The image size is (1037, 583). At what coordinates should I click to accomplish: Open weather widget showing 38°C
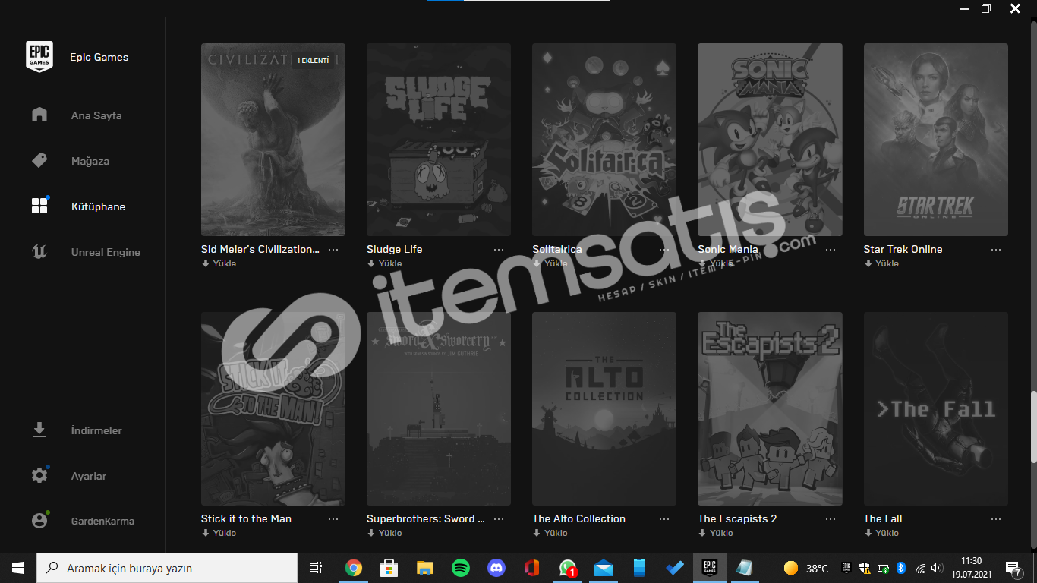[806, 568]
